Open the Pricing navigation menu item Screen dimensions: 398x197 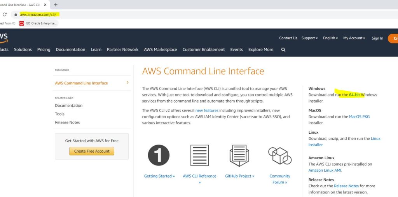44,50
